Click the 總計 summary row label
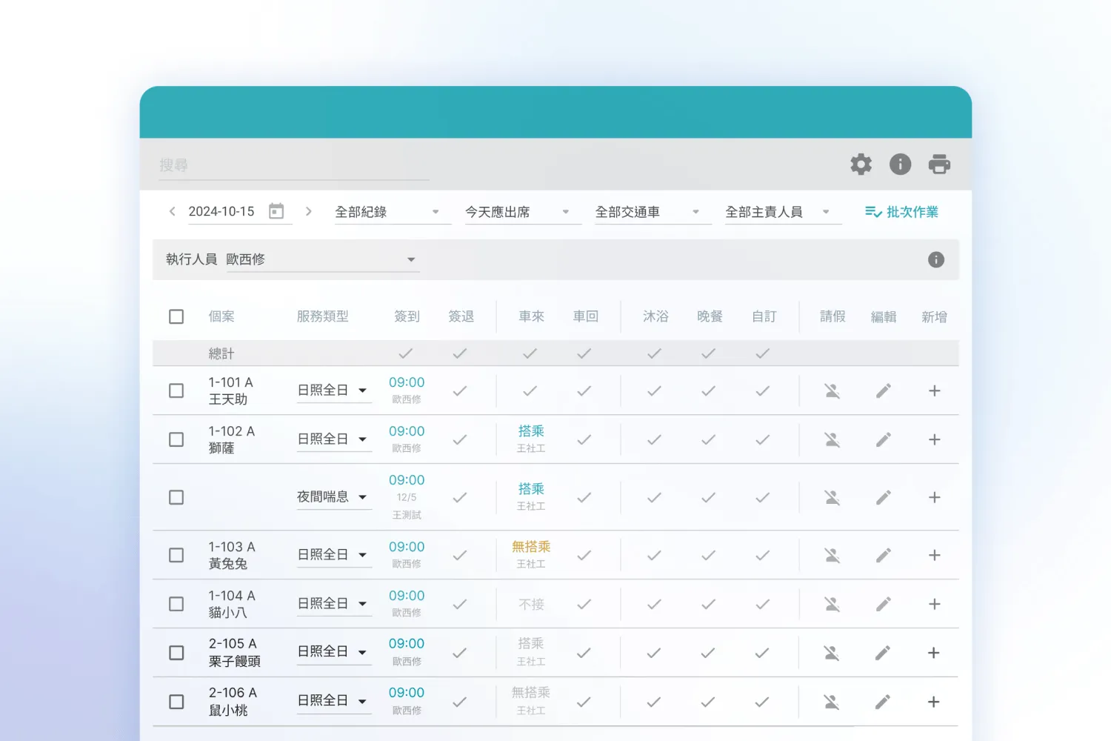The image size is (1111, 741). (221, 353)
